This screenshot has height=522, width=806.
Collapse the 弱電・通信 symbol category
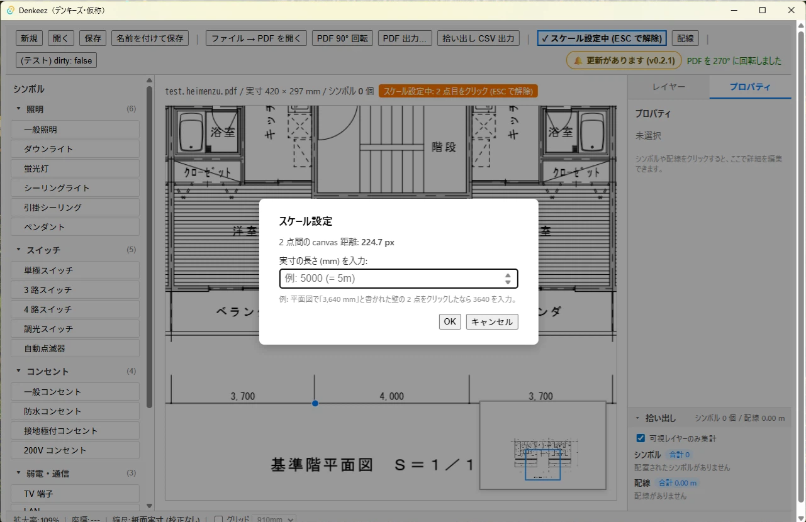click(x=19, y=473)
